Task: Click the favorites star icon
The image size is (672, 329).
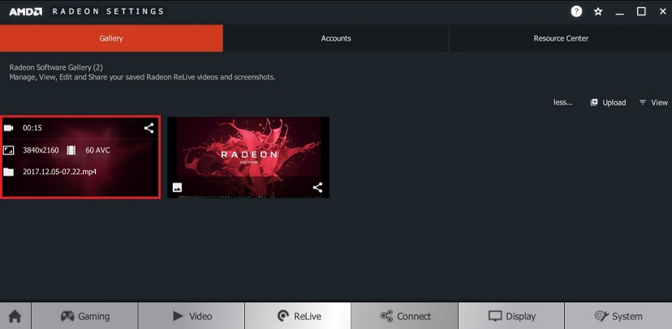Action: click(598, 11)
